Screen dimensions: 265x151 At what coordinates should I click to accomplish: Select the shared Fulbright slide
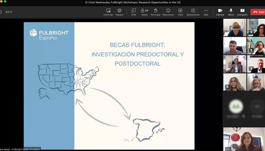[109, 86]
